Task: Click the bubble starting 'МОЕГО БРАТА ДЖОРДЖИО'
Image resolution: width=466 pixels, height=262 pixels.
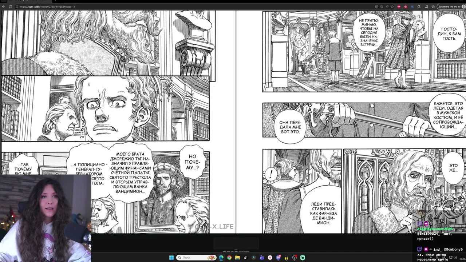Action: pos(130,172)
